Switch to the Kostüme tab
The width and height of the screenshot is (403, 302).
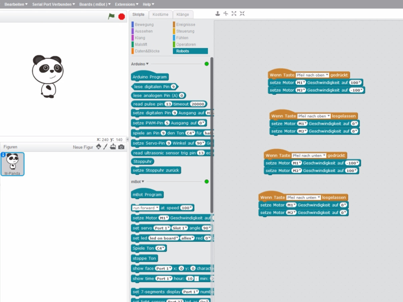pyautogui.click(x=160, y=14)
